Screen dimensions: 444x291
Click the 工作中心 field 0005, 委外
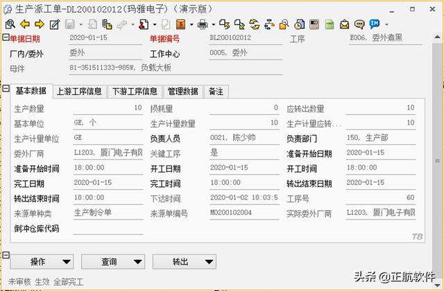[x=246, y=53]
